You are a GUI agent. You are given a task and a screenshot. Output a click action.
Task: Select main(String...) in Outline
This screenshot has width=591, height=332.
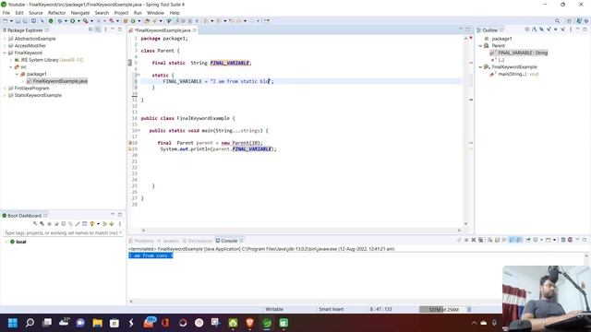(518, 74)
